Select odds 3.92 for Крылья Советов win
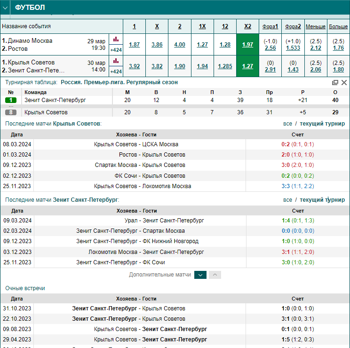This screenshot has width=350, height=348. click(134, 66)
